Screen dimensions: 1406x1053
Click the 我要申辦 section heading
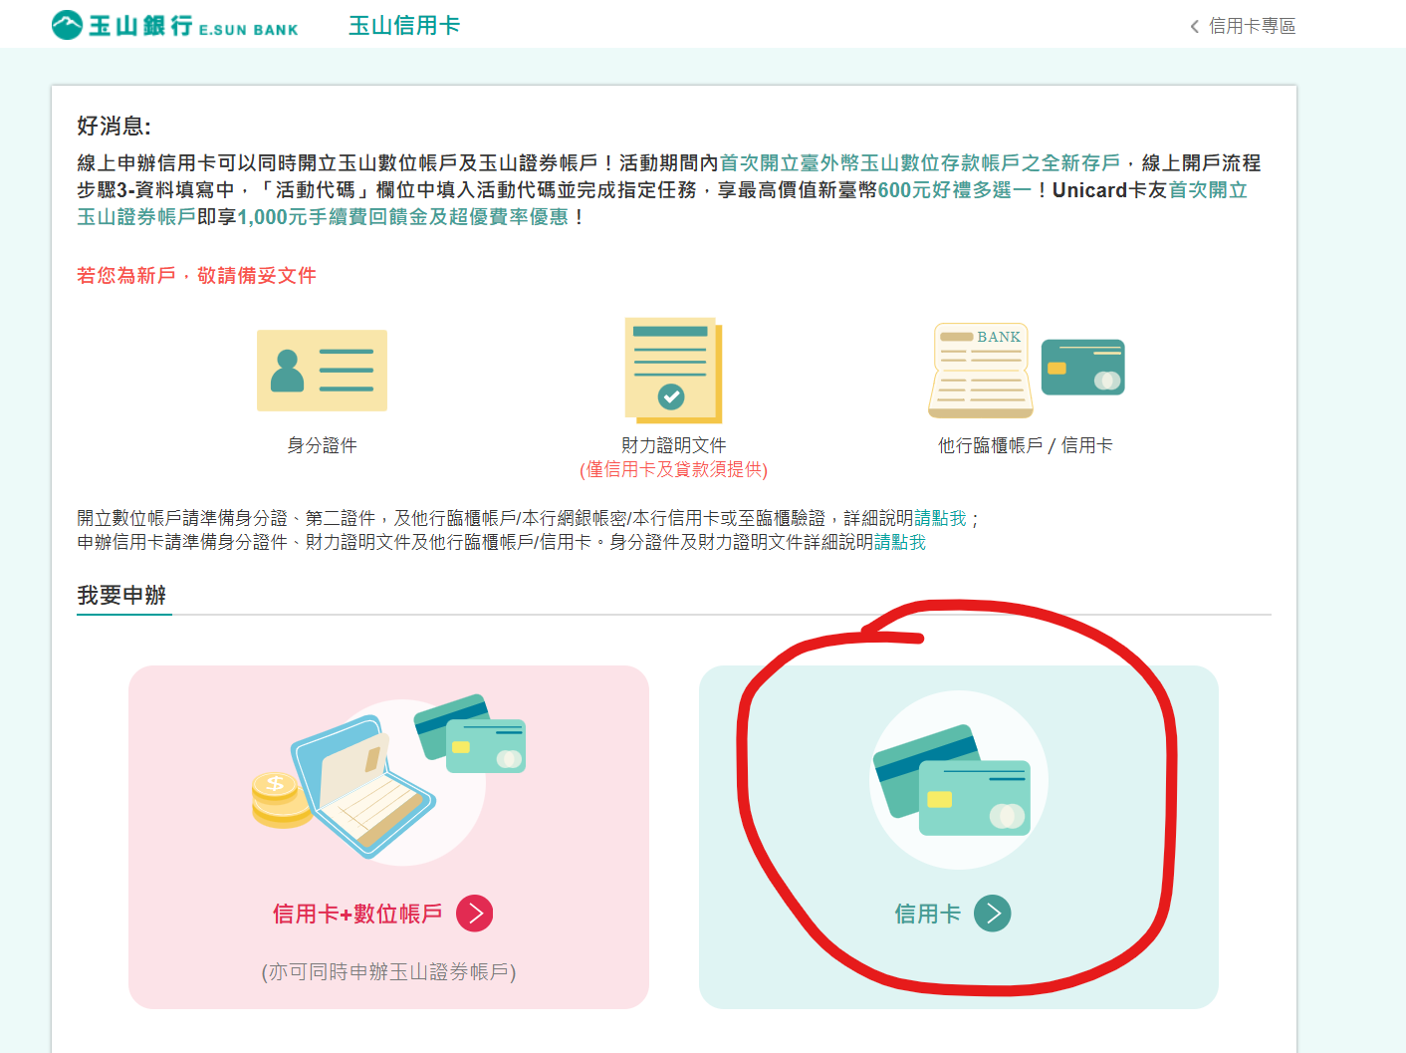(121, 596)
